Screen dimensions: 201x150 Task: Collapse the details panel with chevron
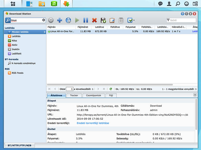point(195,95)
